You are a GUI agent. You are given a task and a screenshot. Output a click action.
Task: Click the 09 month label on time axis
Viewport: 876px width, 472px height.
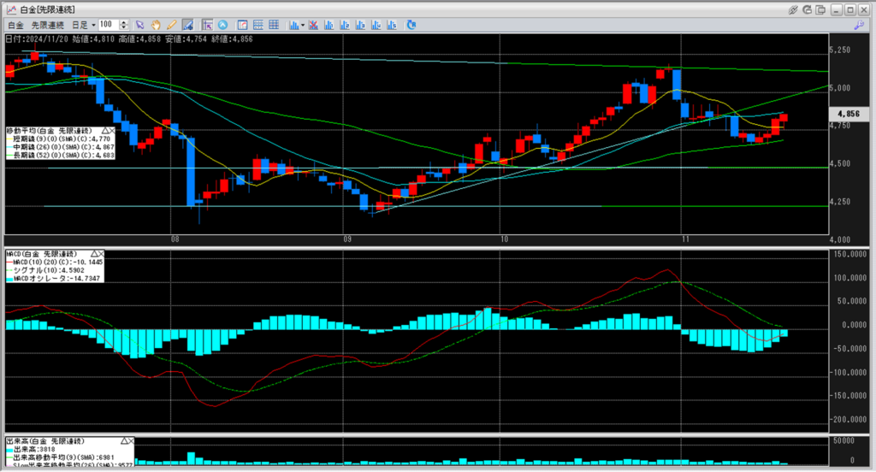click(x=347, y=239)
